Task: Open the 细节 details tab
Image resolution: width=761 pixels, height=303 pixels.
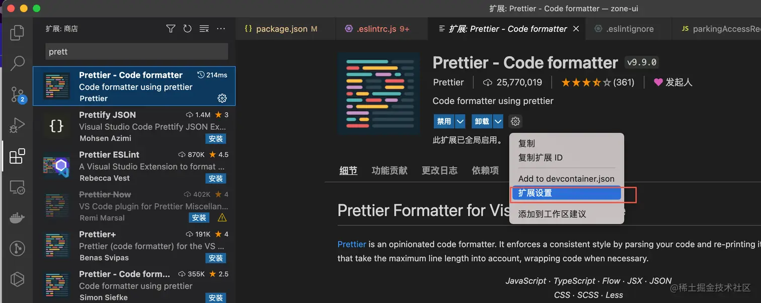Action: pyautogui.click(x=348, y=171)
